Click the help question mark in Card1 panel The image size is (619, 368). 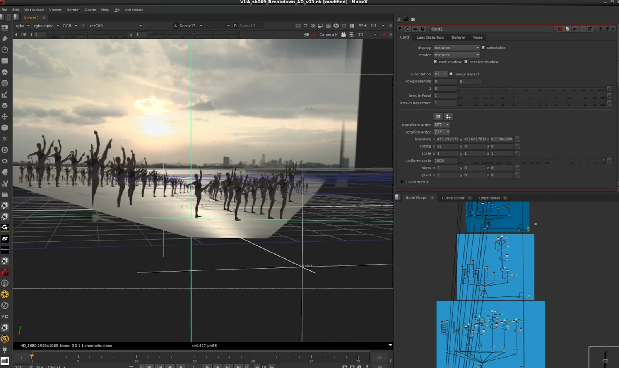[600, 29]
